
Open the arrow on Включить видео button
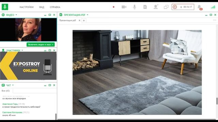[x=53, y=44]
